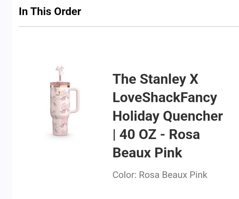Click the 'LoveShackFancy' word in title
The height and width of the screenshot is (199, 239).
pos(164,97)
